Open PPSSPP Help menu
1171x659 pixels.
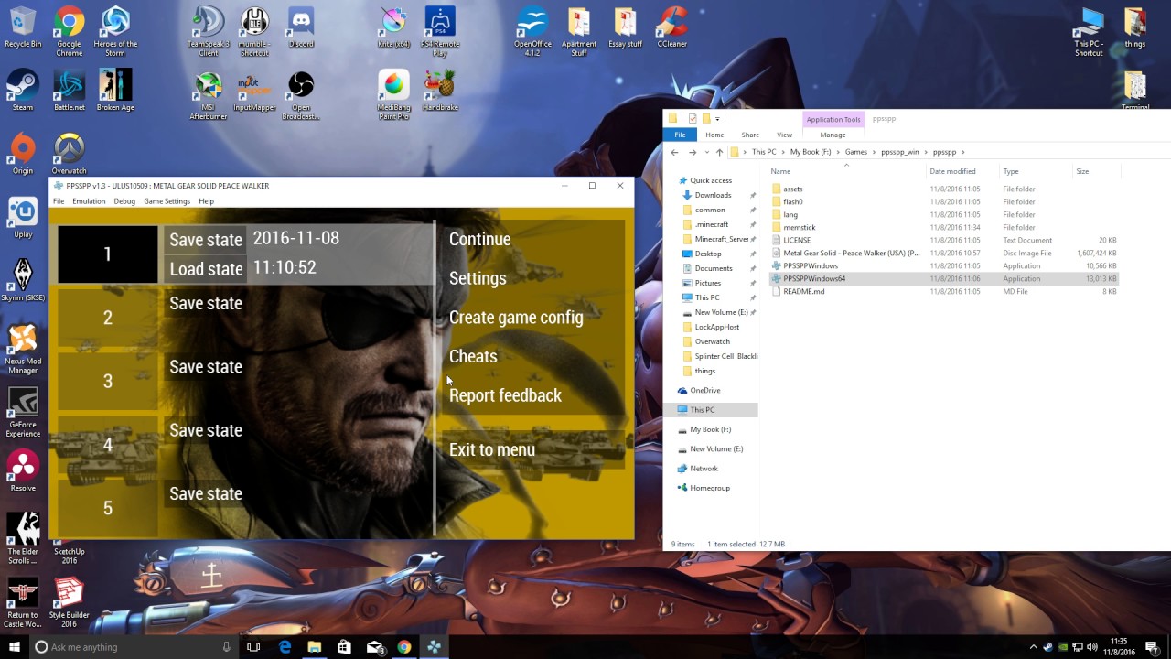click(206, 201)
